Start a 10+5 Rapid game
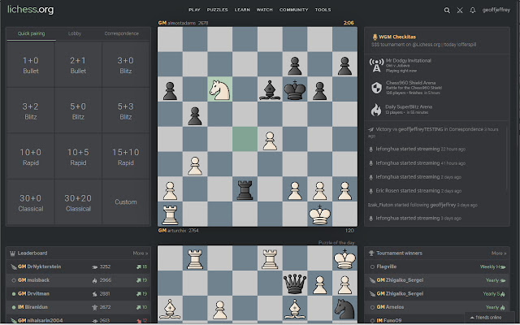 [78, 157]
